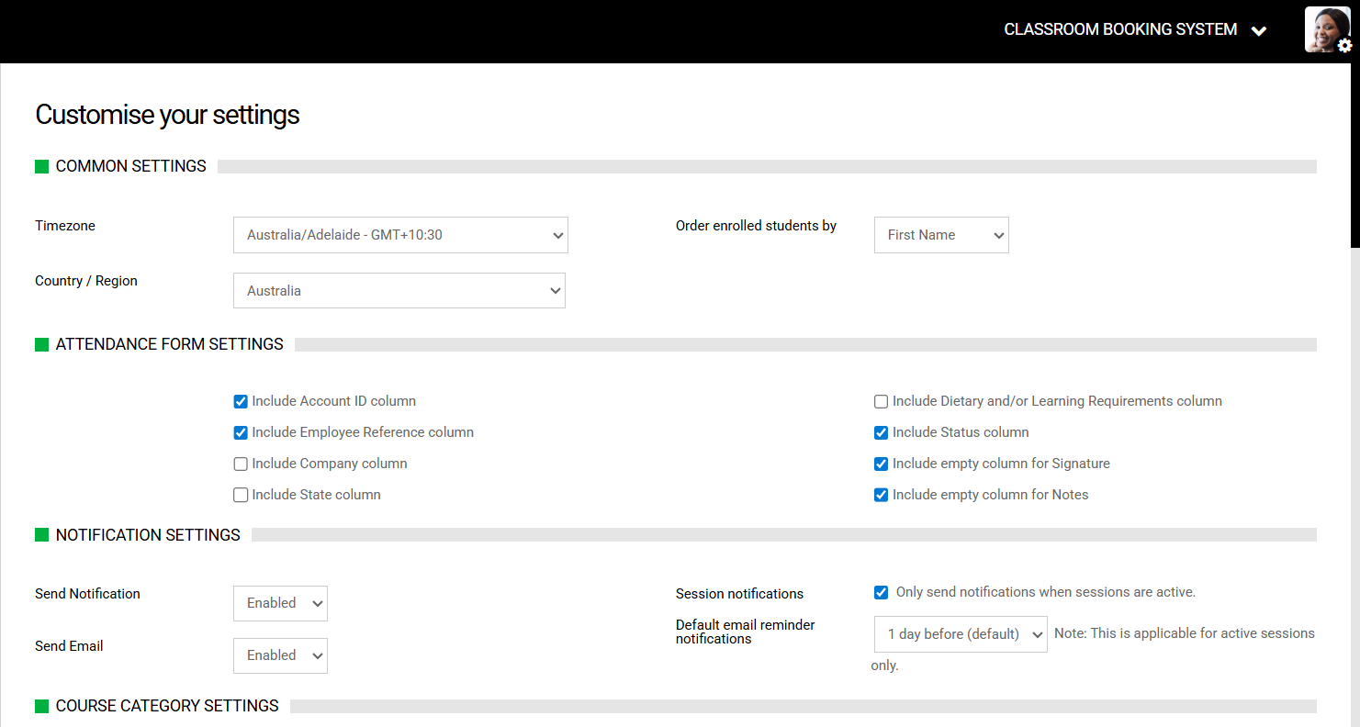Expand the Classroom Booking System chevron
This screenshot has height=727, width=1360.
coord(1259,31)
